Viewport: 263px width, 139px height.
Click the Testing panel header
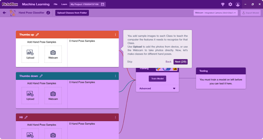point(221,71)
